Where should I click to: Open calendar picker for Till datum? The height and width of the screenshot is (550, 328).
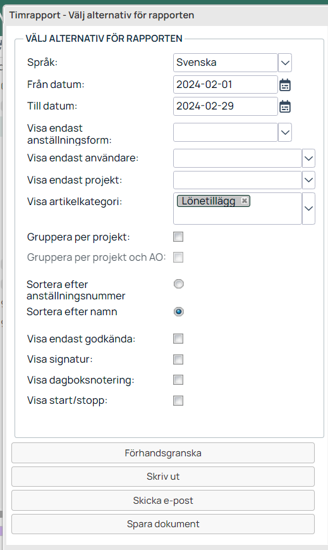click(x=285, y=106)
